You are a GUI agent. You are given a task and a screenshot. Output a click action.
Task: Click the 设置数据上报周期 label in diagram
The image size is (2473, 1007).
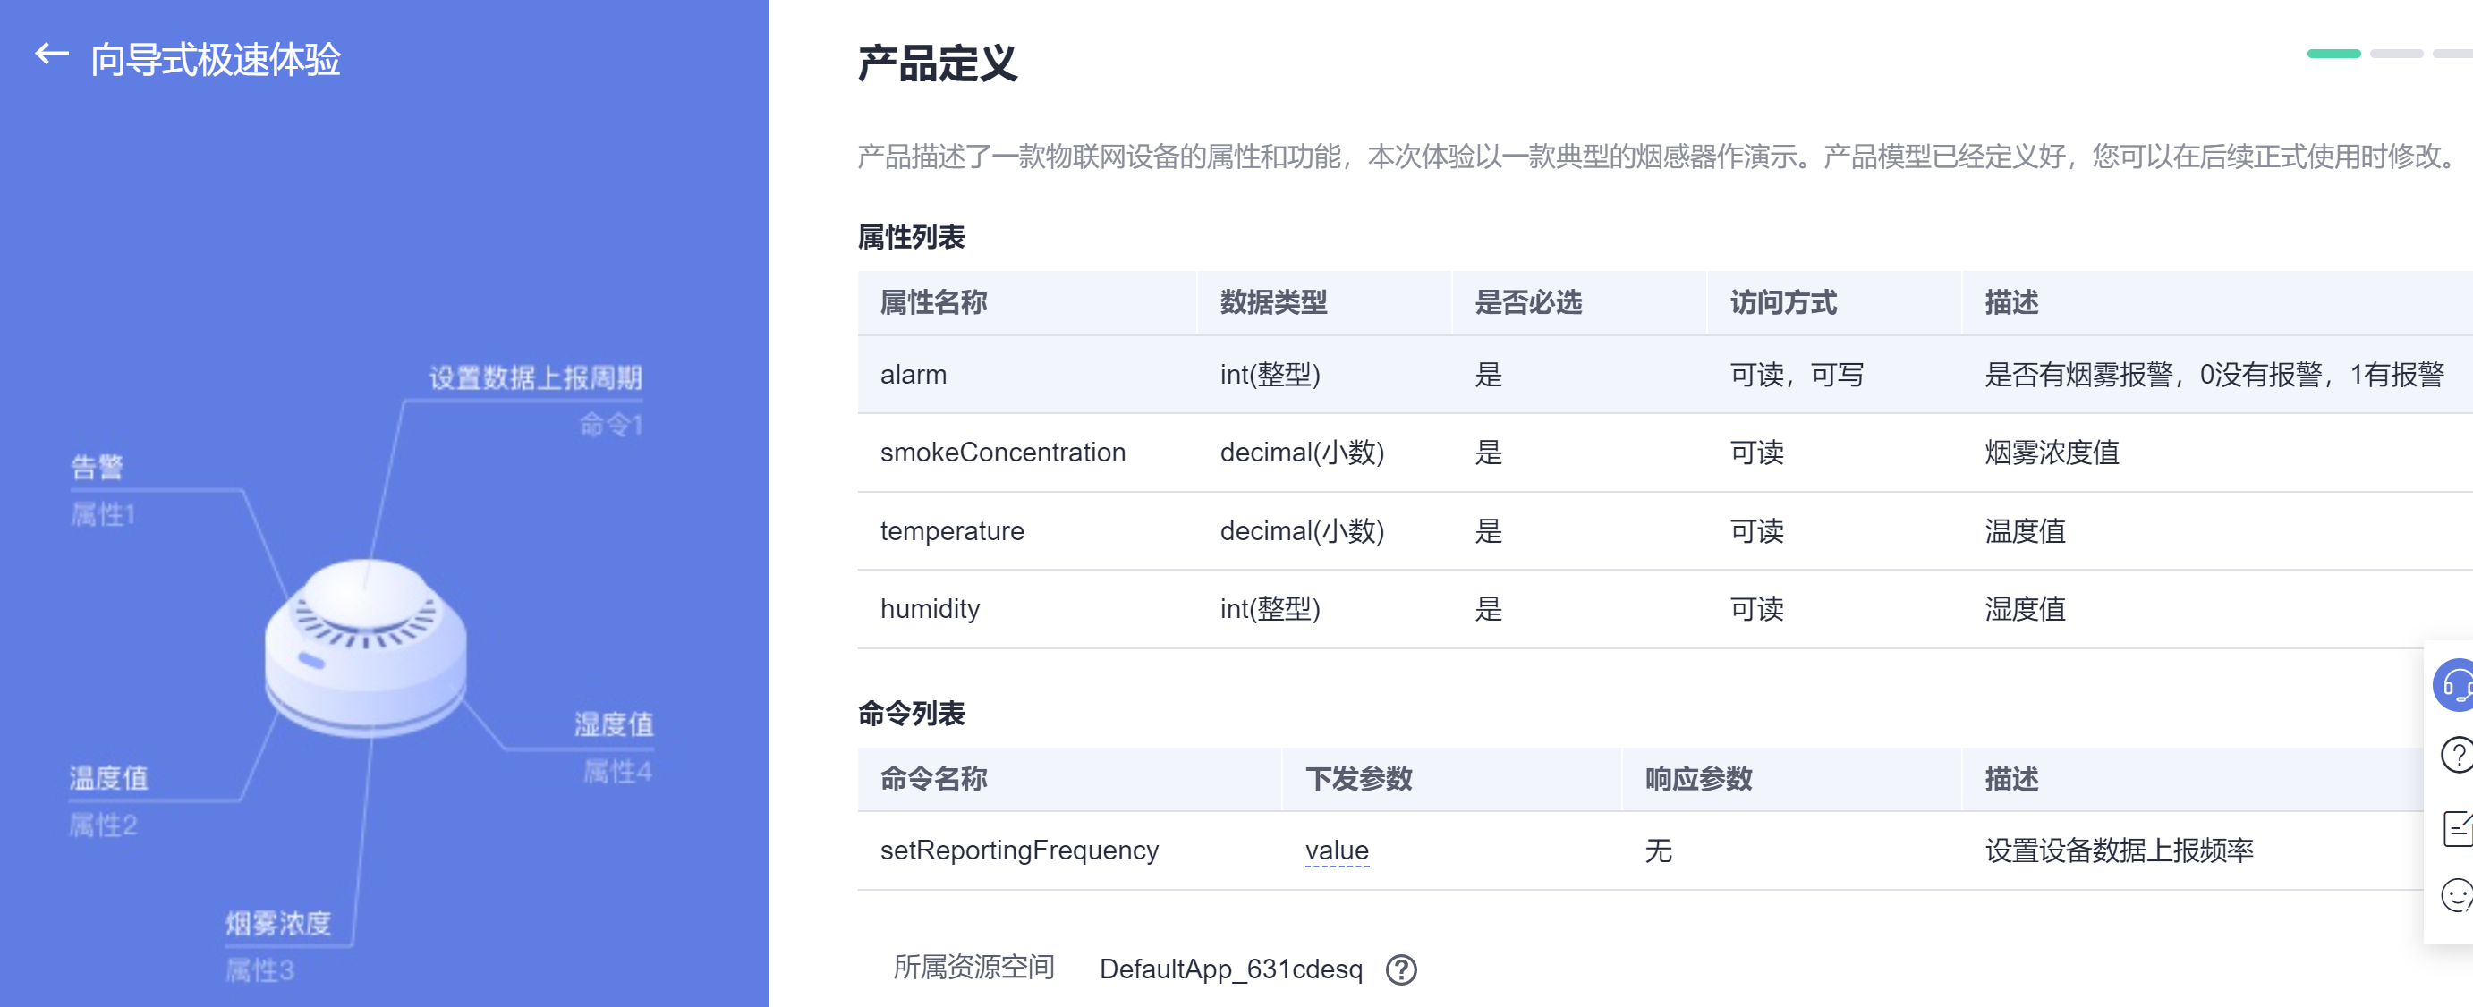point(535,377)
